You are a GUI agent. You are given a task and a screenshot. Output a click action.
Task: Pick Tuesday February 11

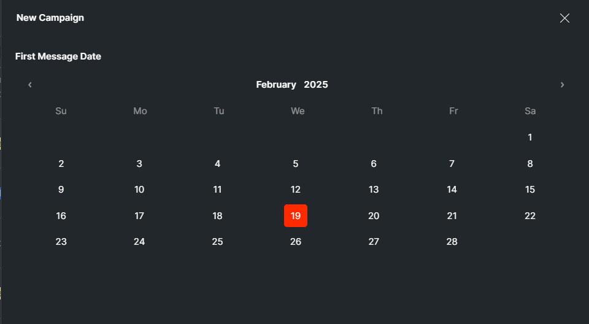coord(217,190)
